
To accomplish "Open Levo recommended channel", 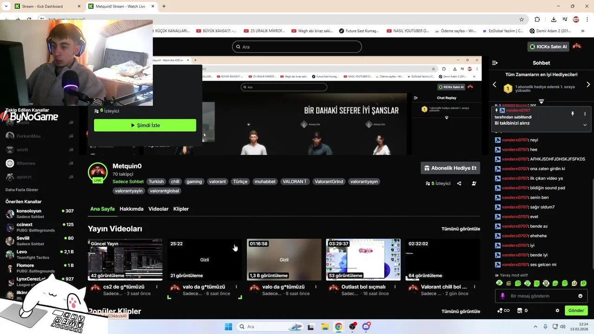I will point(39,254).
